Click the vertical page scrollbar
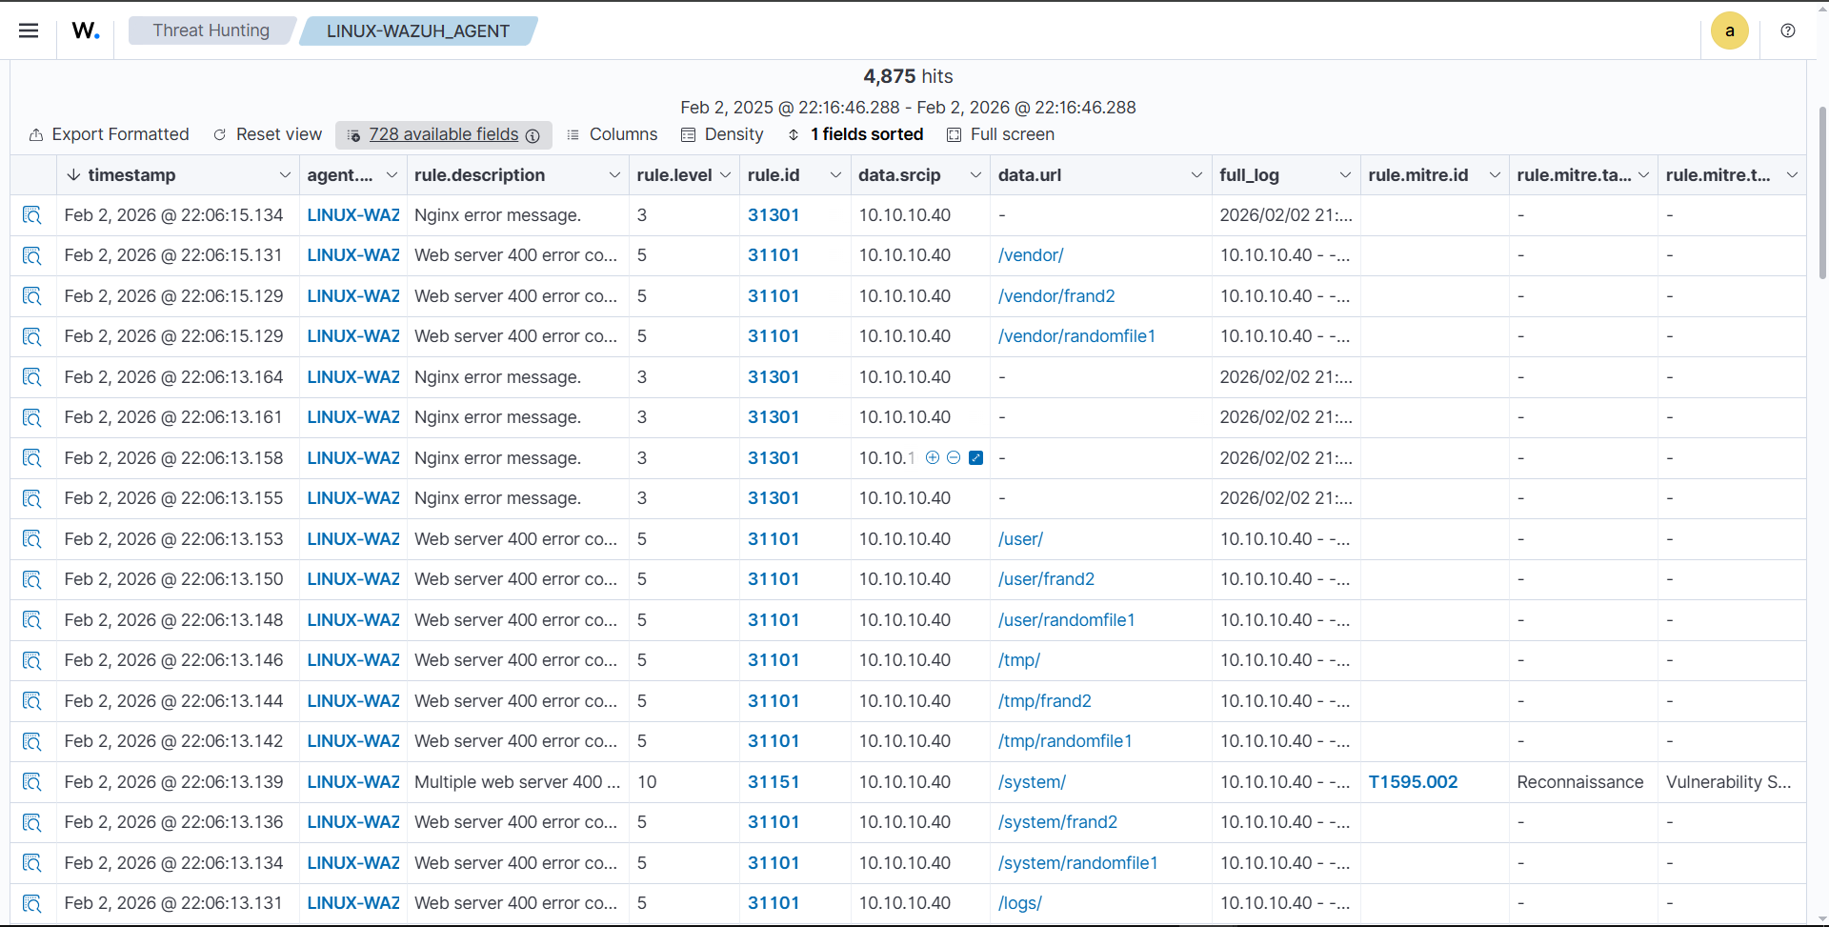The width and height of the screenshot is (1829, 927). (x=1822, y=191)
